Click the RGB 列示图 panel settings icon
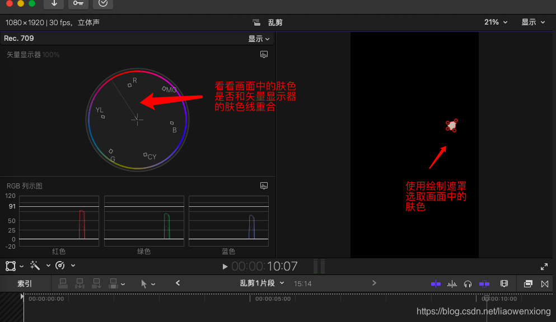The height and width of the screenshot is (322, 556). pyautogui.click(x=264, y=186)
